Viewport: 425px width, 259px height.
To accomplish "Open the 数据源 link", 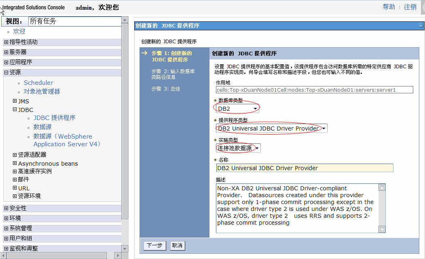I will click(x=42, y=127).
